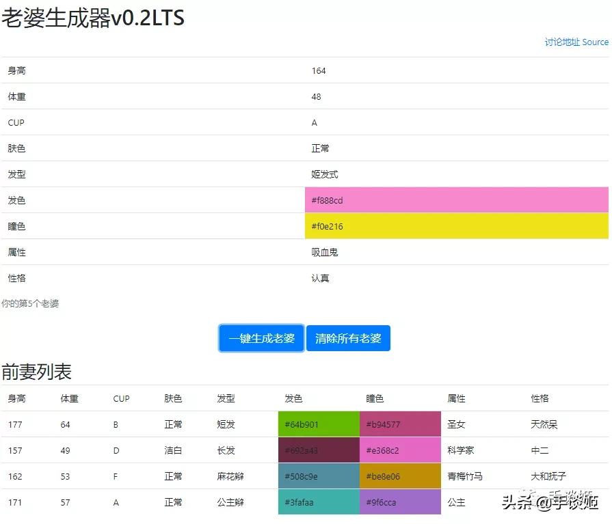Click the CUP value A cell

coord(314,122)
